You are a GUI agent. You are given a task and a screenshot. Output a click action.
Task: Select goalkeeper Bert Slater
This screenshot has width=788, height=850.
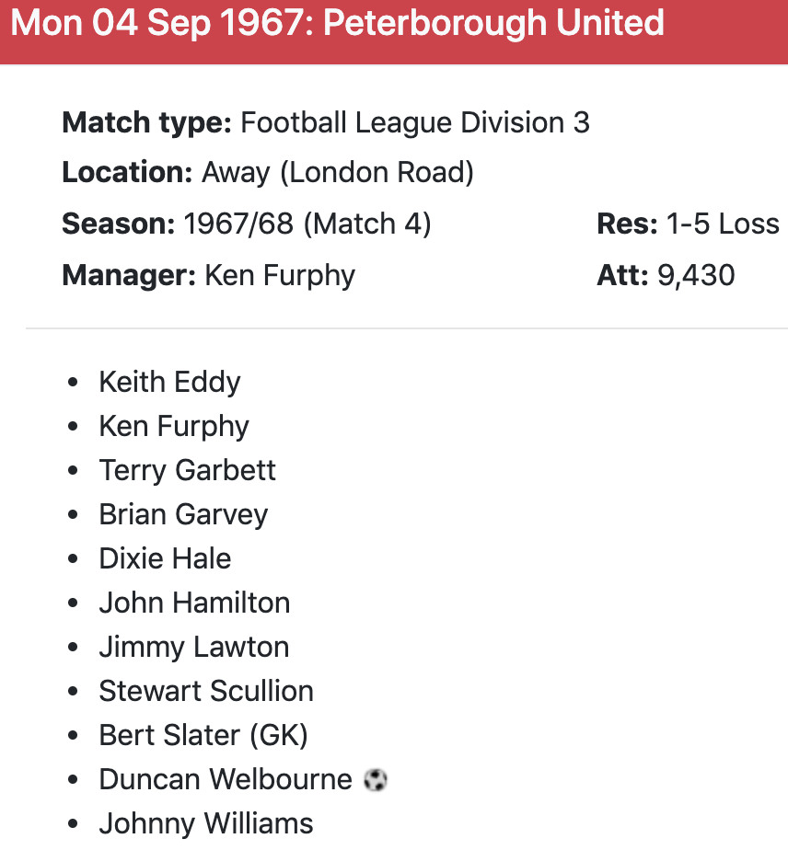point(203,735)
